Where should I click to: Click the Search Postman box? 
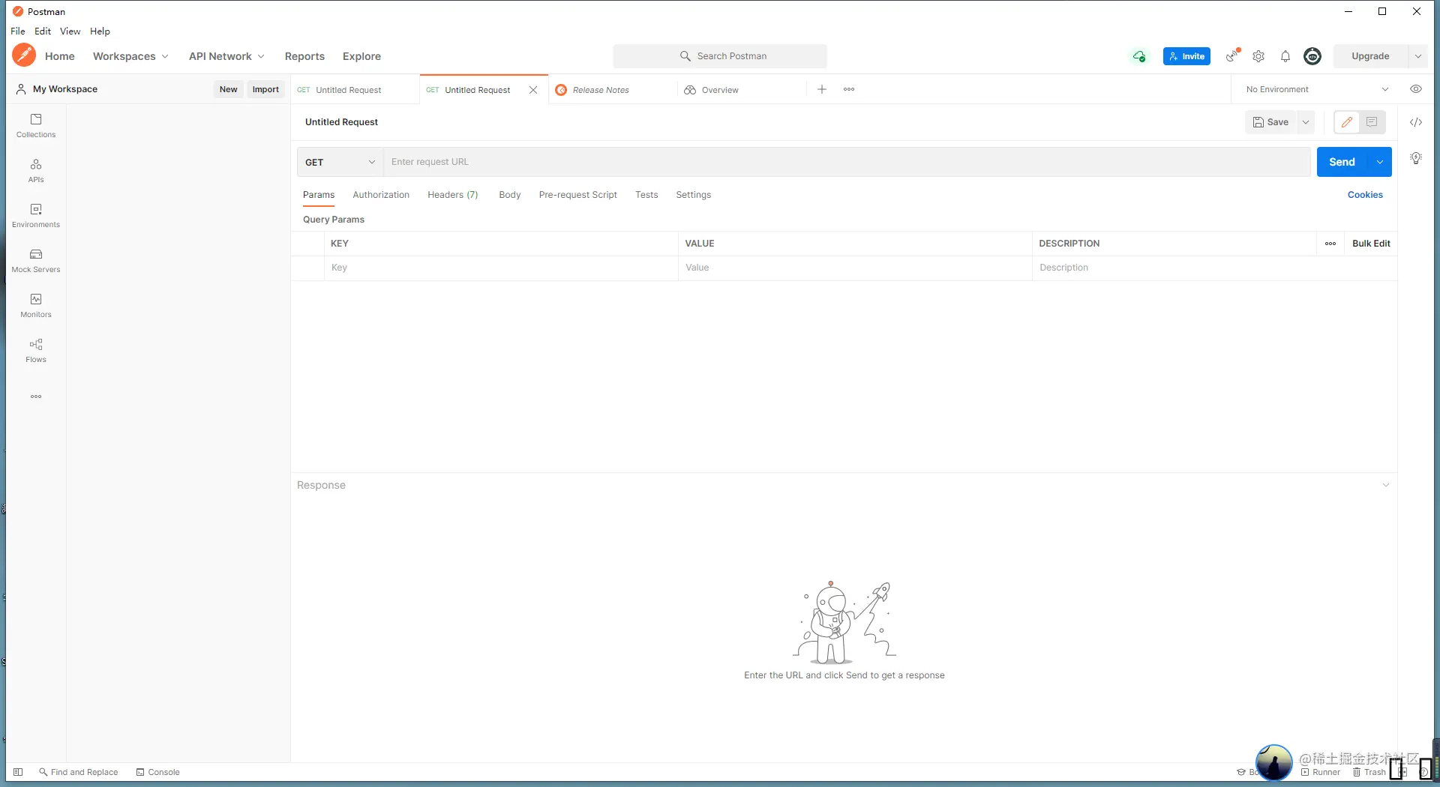[x=720, y=56]
